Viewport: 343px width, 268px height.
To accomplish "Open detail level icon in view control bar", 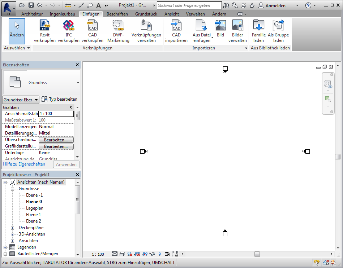I will pos(115,254).
